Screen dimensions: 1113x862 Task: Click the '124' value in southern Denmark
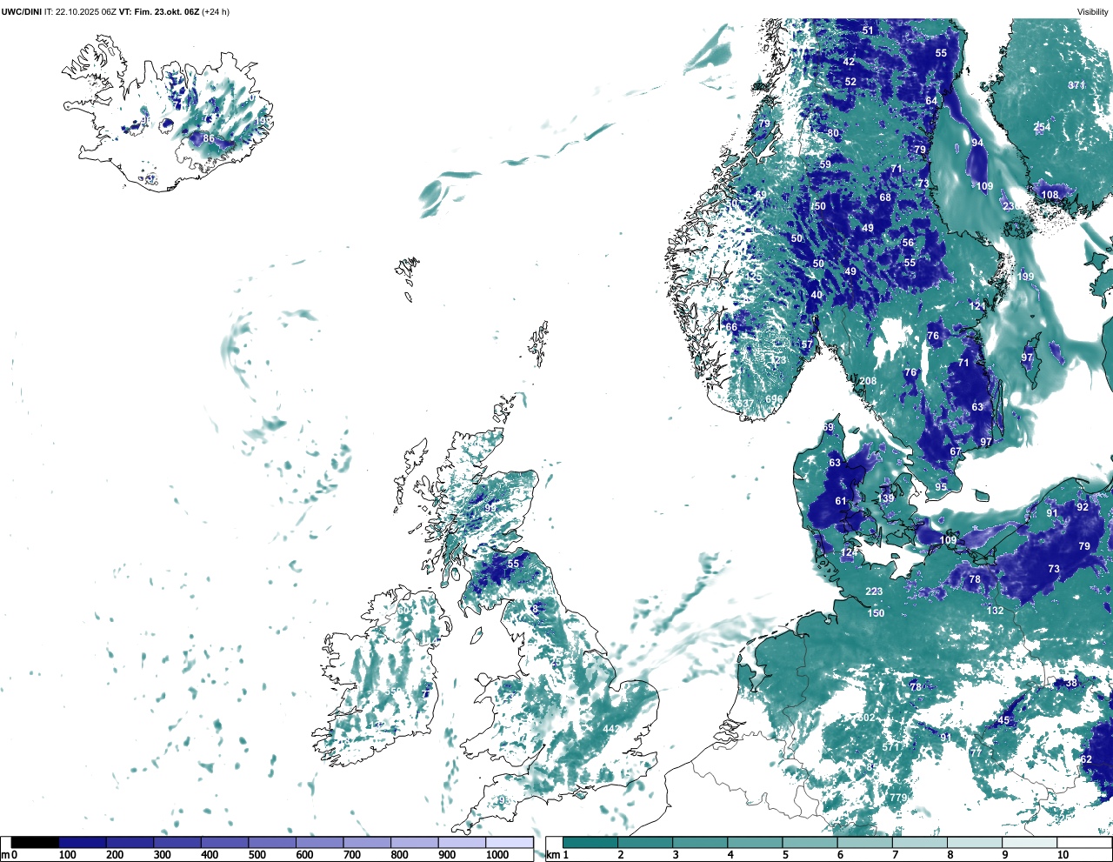[848, 552]
